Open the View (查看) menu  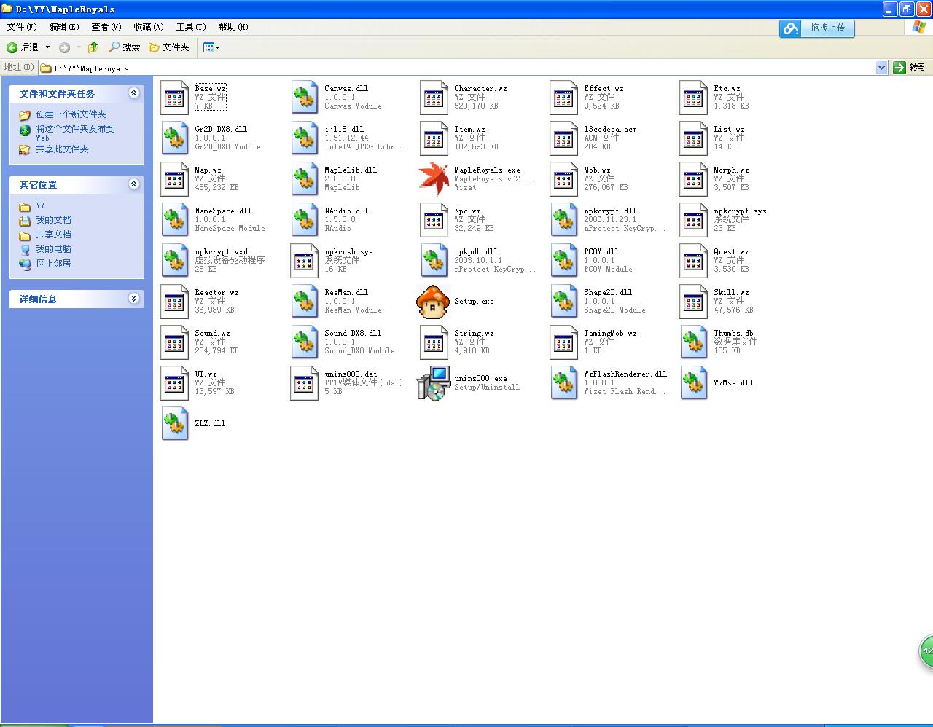click(106, 27)
